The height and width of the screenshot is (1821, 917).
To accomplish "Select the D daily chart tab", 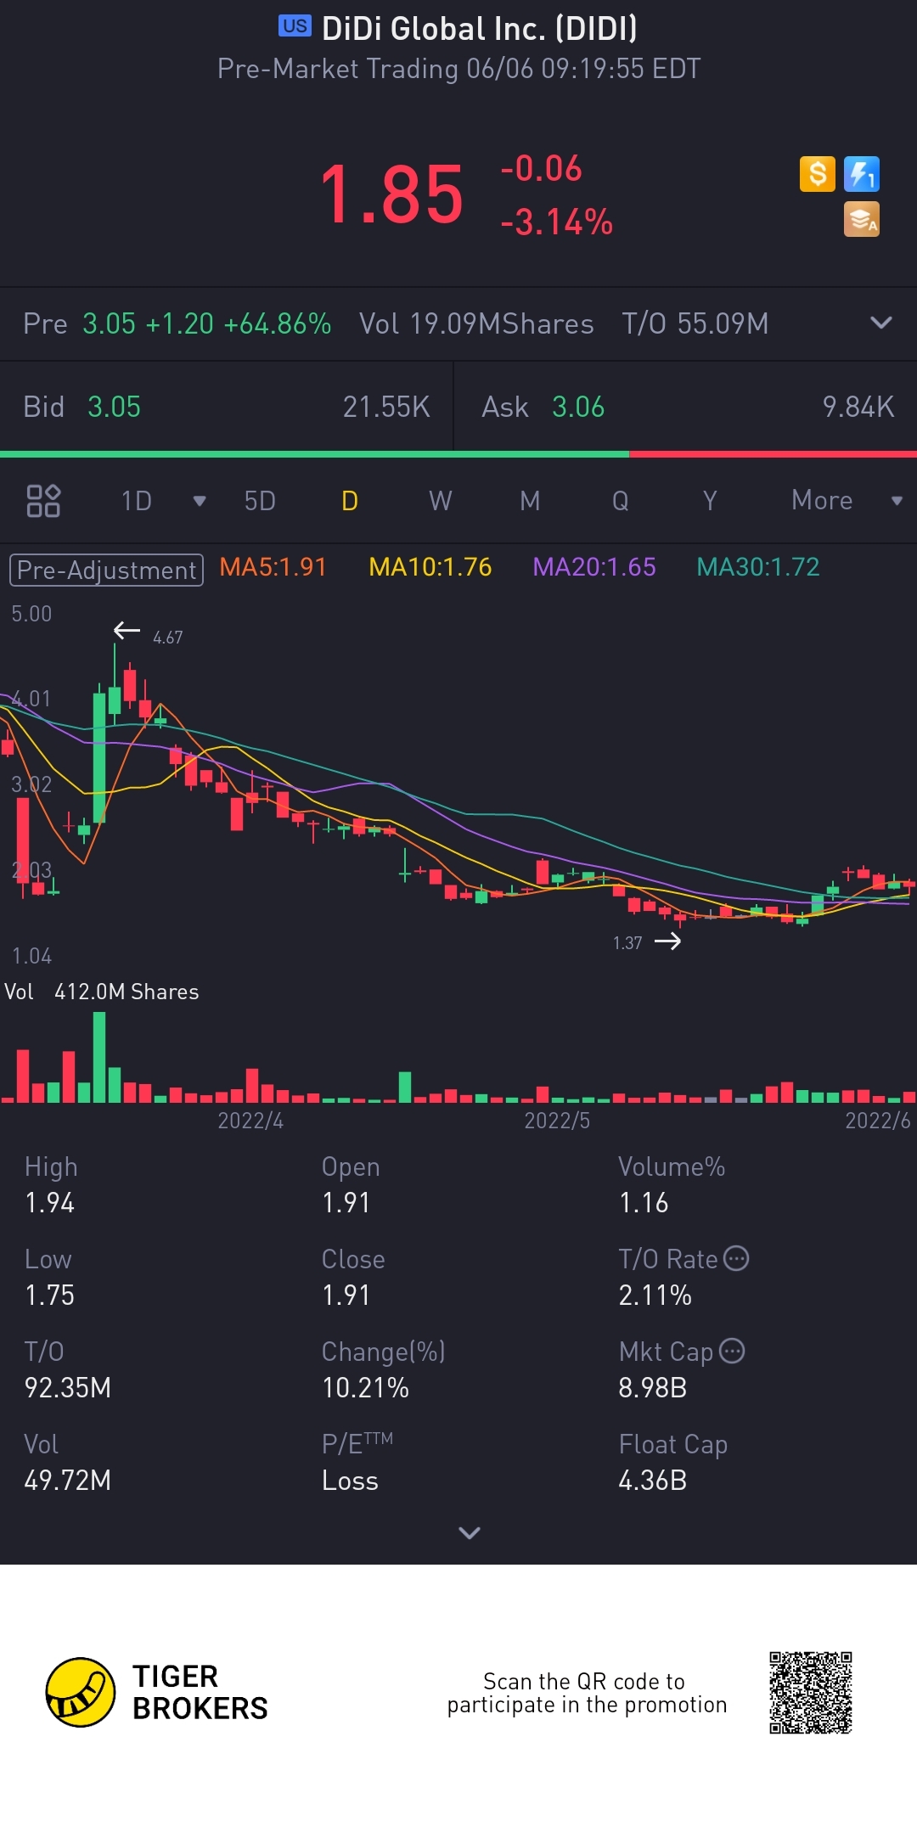I will click(350, 501).
